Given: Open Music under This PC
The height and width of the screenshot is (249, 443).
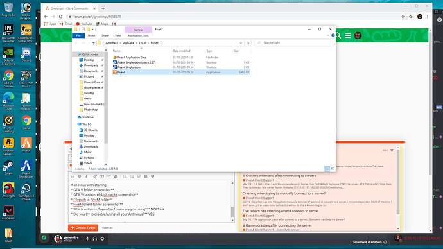Looking at the screenshot, I should (x=87, y=152).
